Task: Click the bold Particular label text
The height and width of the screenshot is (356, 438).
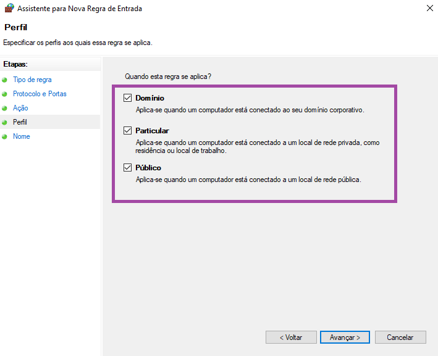Action: coord(152,131)
